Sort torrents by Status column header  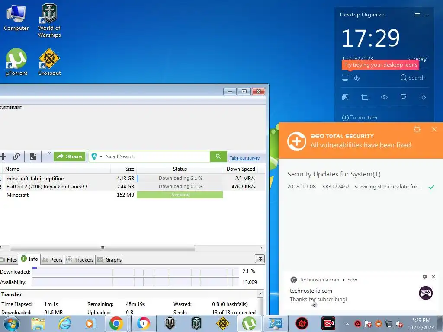(180, 169)
